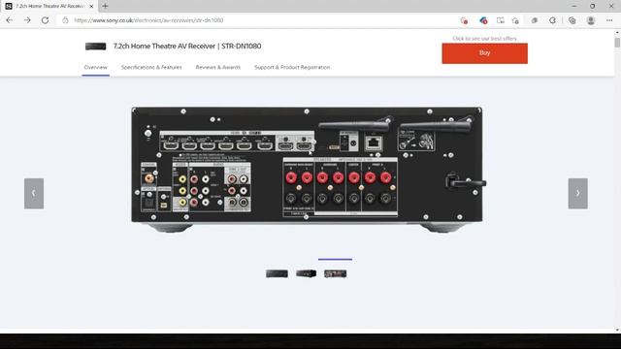Viewport: 621px width, 349px height.
Task: Open the user profile avatar
Action: (x=591, y=20)
